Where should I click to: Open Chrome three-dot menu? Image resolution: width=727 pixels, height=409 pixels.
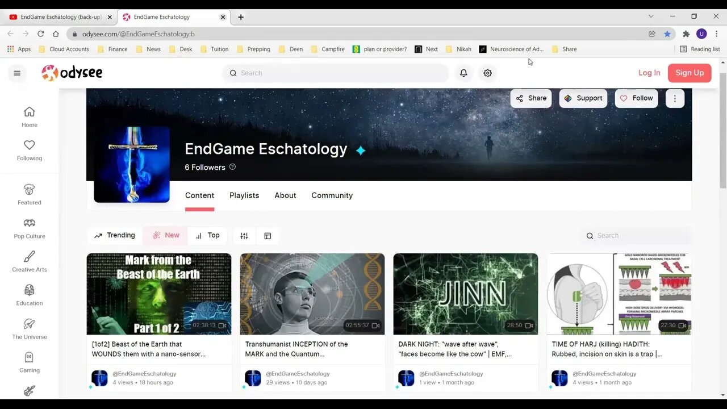(x=716, y=34)
